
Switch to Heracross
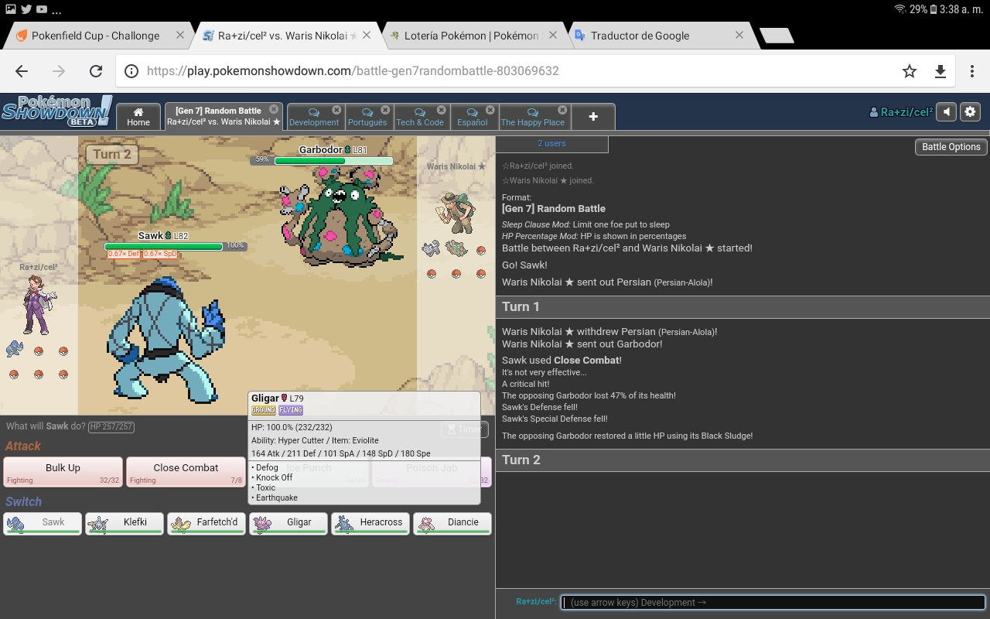[370, 523]
